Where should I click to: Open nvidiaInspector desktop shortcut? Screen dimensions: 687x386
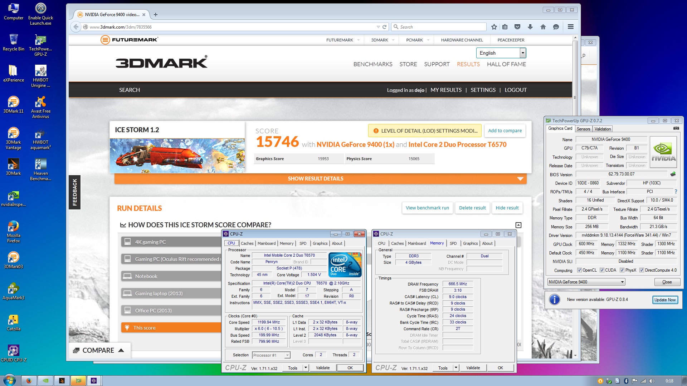pyautogui.click(x=14, y=198)
